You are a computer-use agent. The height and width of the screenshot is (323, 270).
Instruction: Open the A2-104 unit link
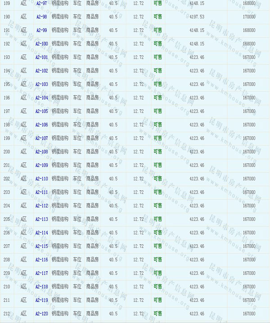pyautogui.click(x=41, y=98)
